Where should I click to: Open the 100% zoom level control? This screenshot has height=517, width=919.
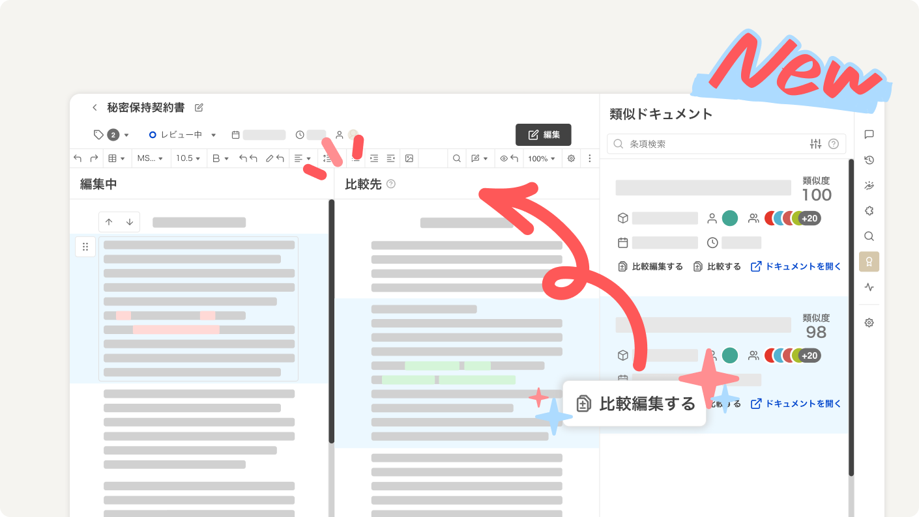(541, 158)
